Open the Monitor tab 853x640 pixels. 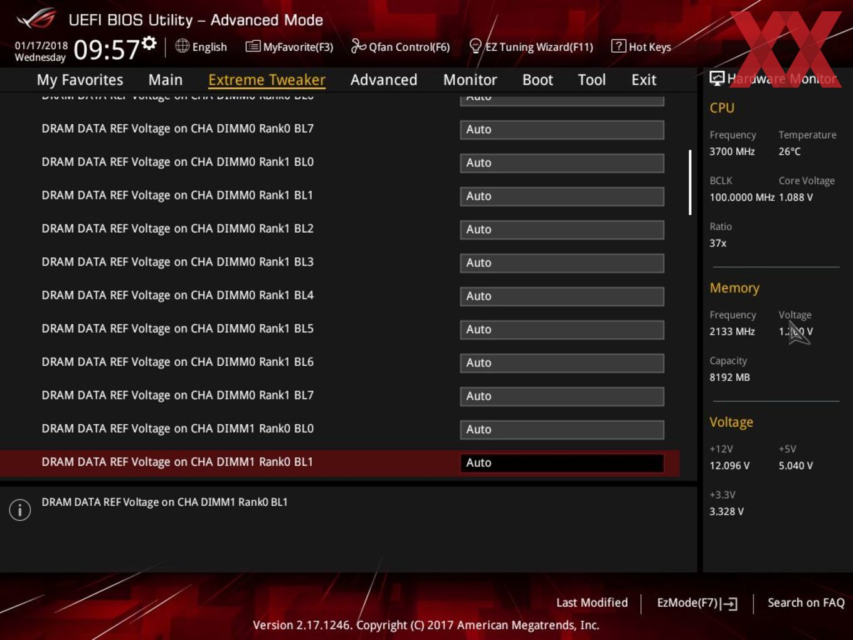click(470, 80)
